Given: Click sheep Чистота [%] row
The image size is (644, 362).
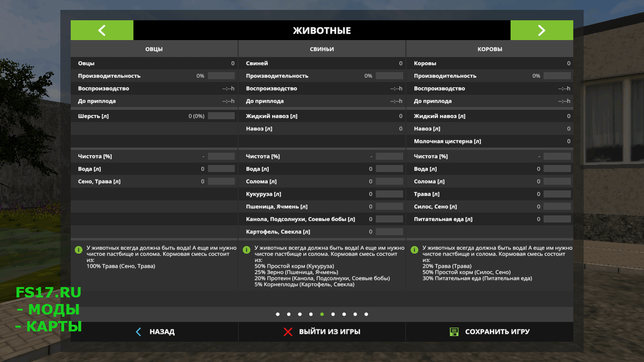Looking at the screenshot, I should point(154,156).
